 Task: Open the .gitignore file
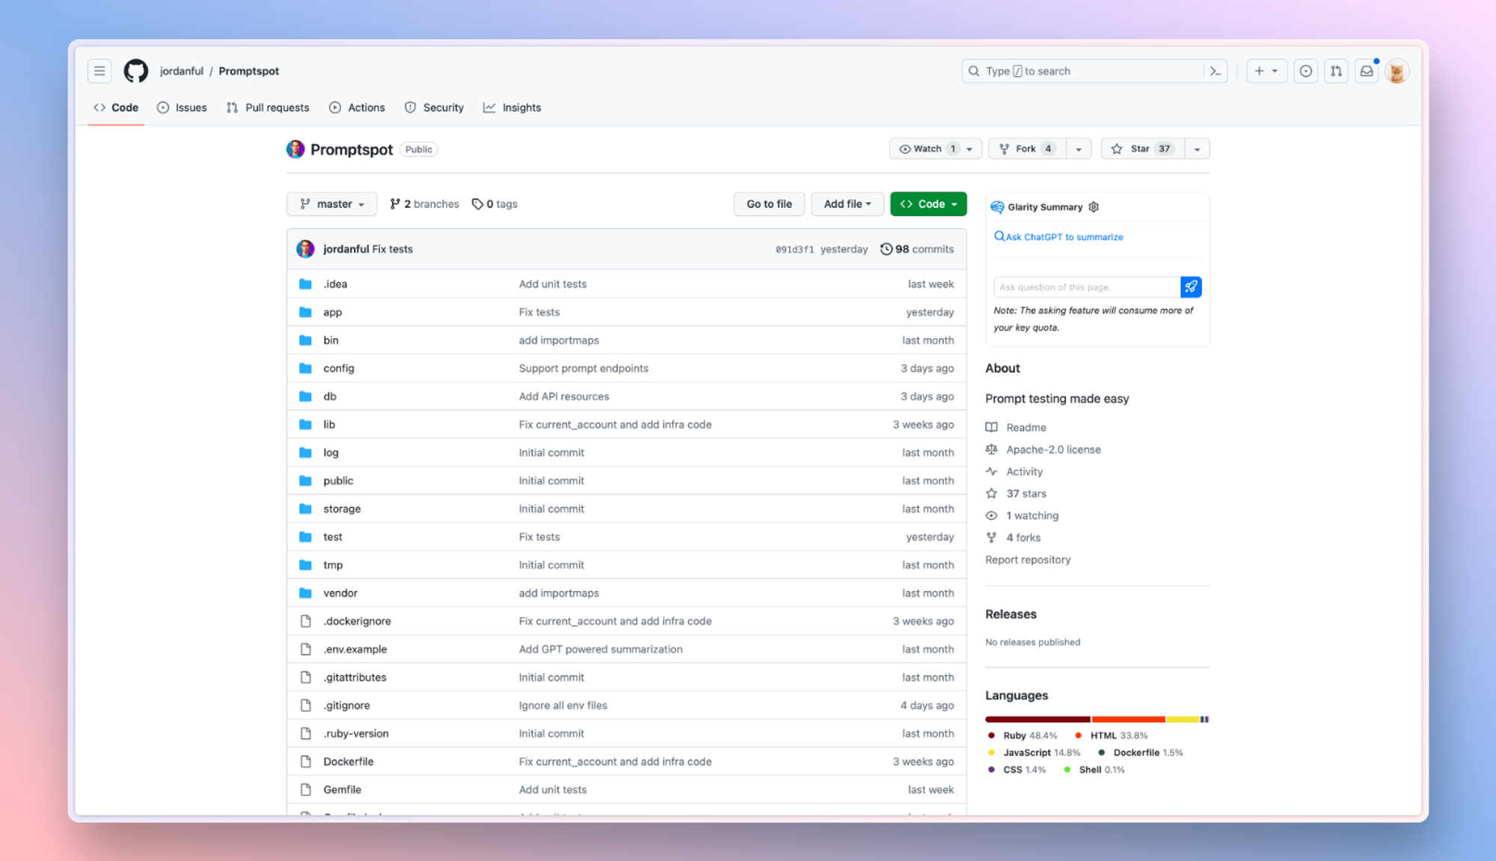[x=346, y=705]
